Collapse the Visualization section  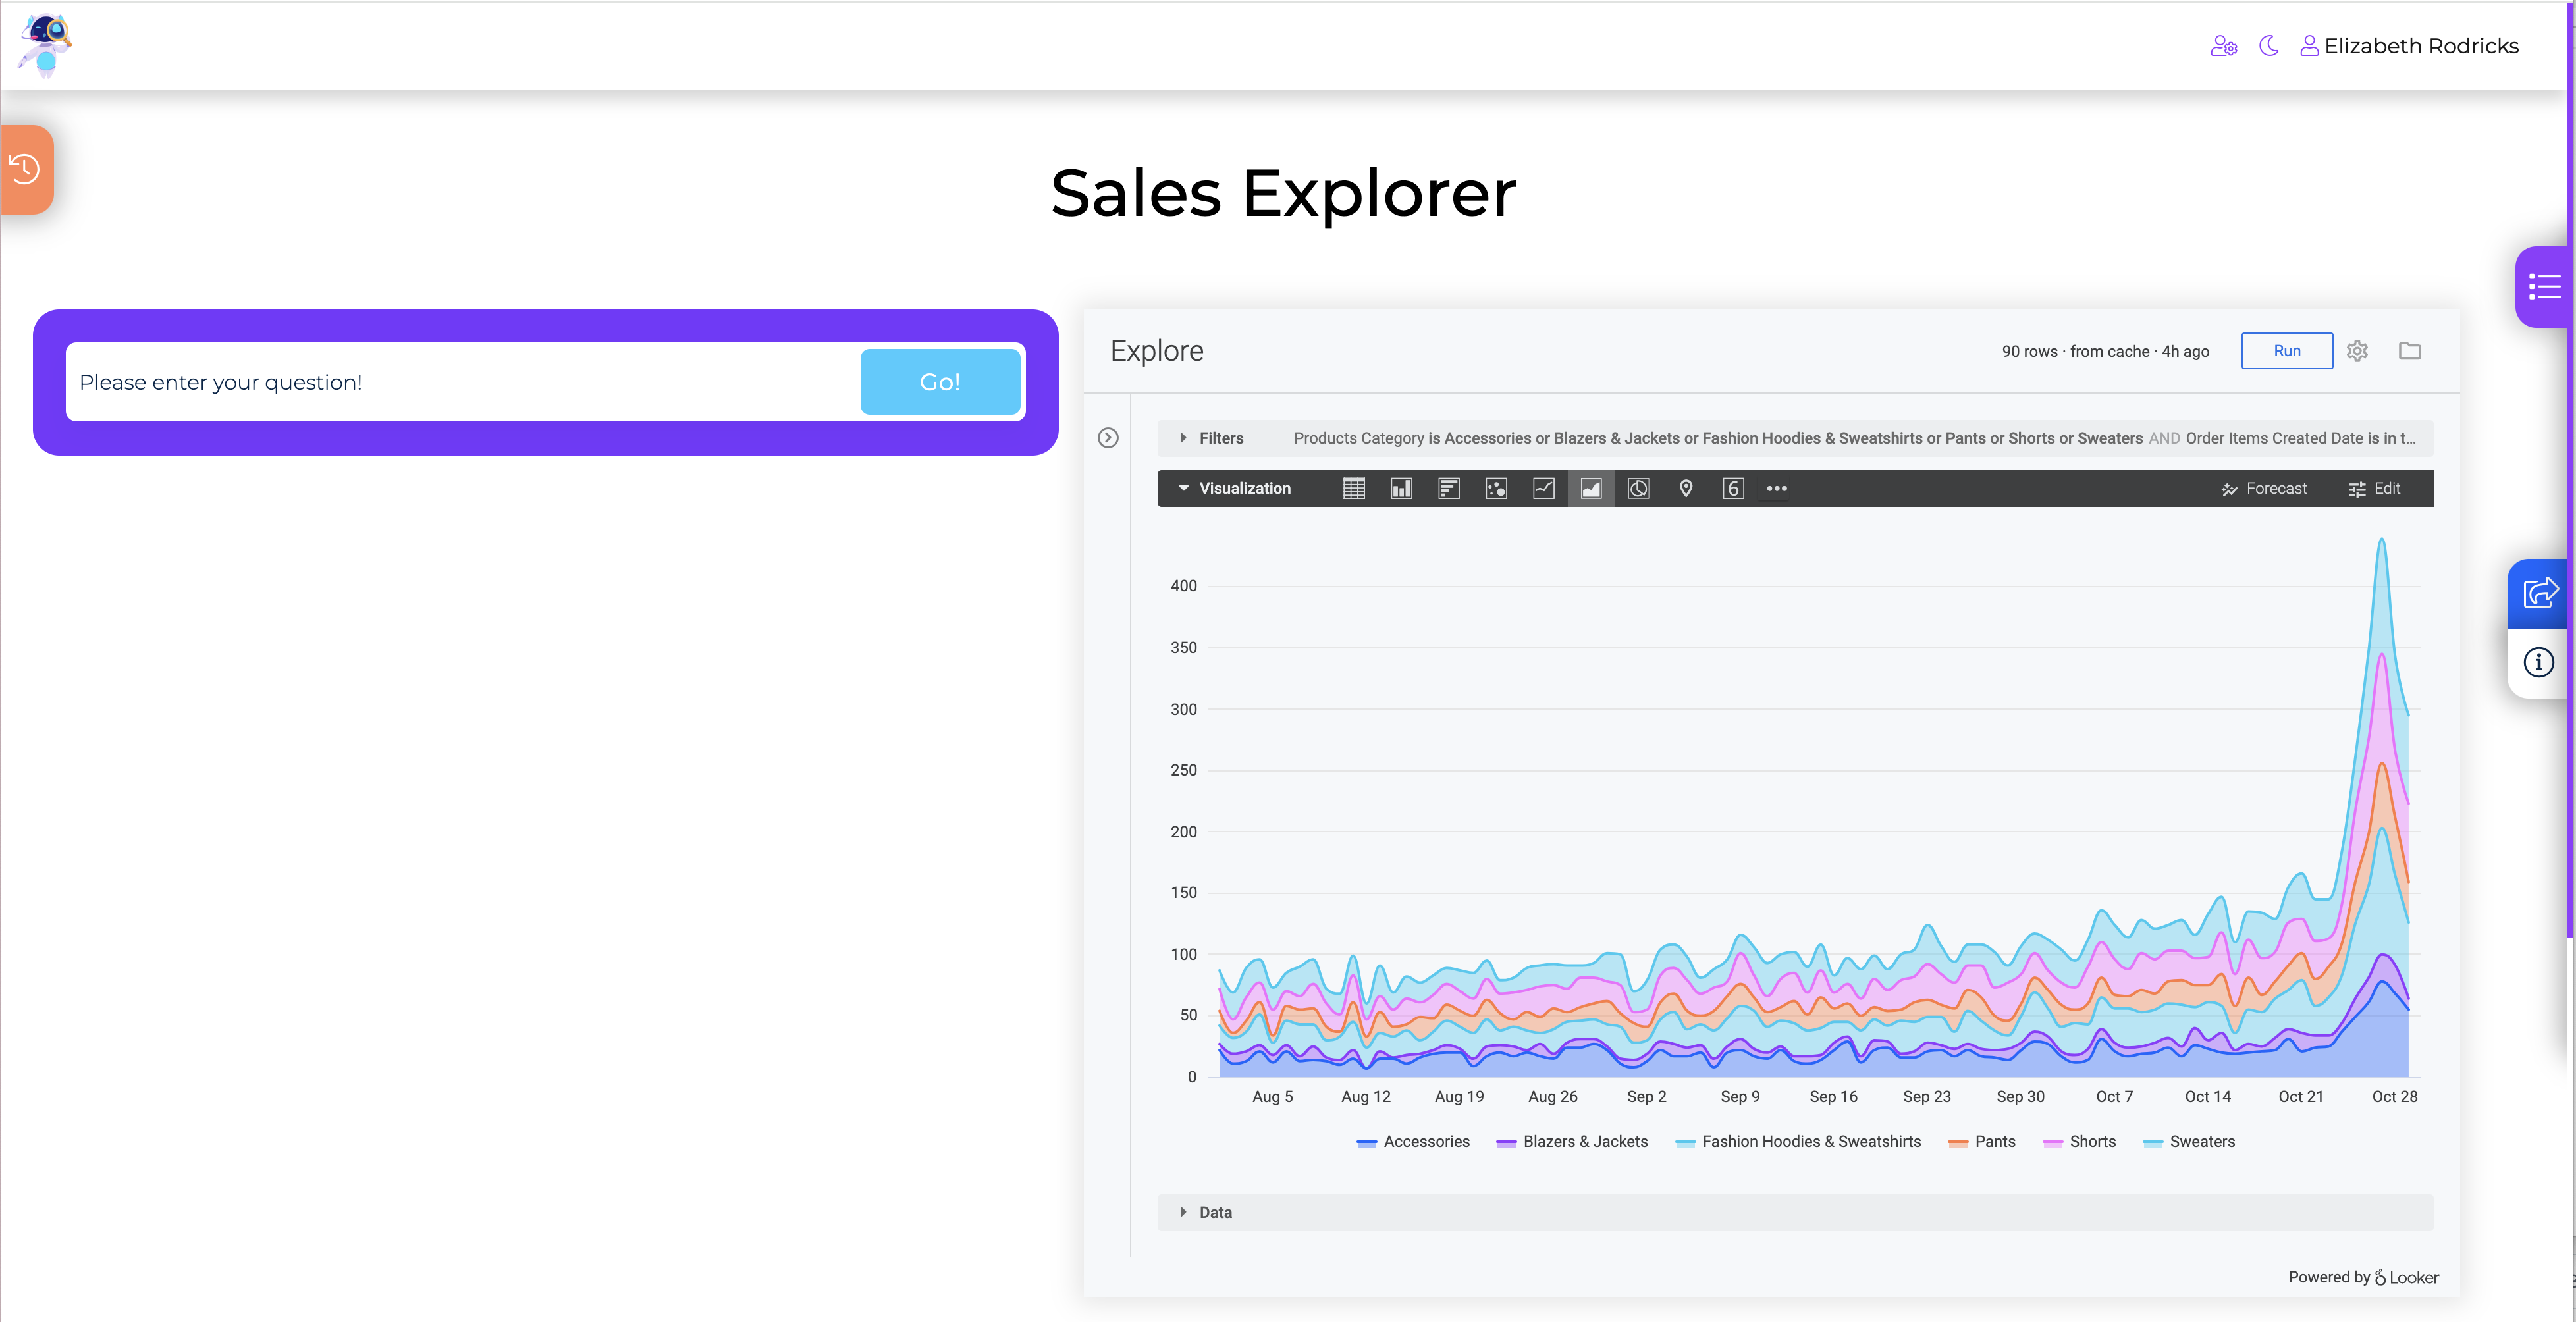(x=1234, y=488)
